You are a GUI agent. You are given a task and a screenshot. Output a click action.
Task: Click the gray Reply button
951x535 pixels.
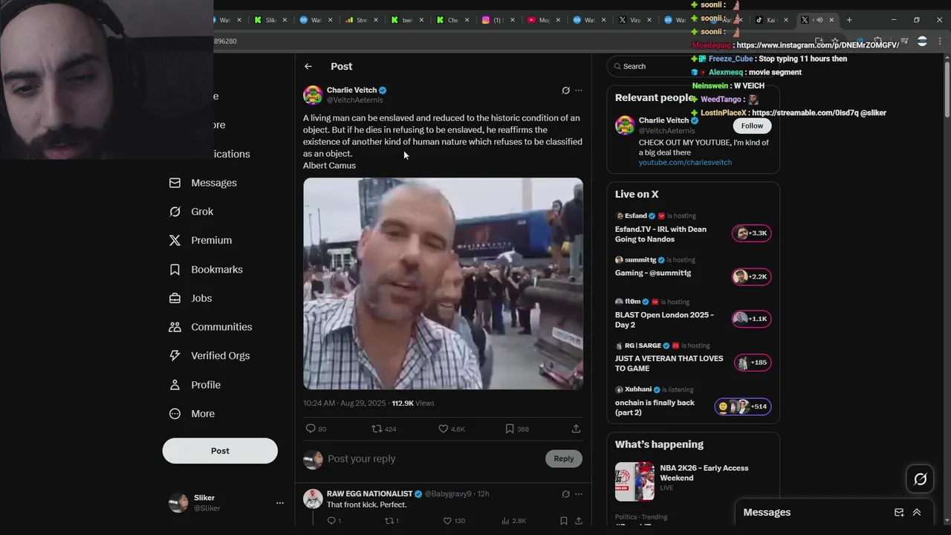[x=564, y=458]
